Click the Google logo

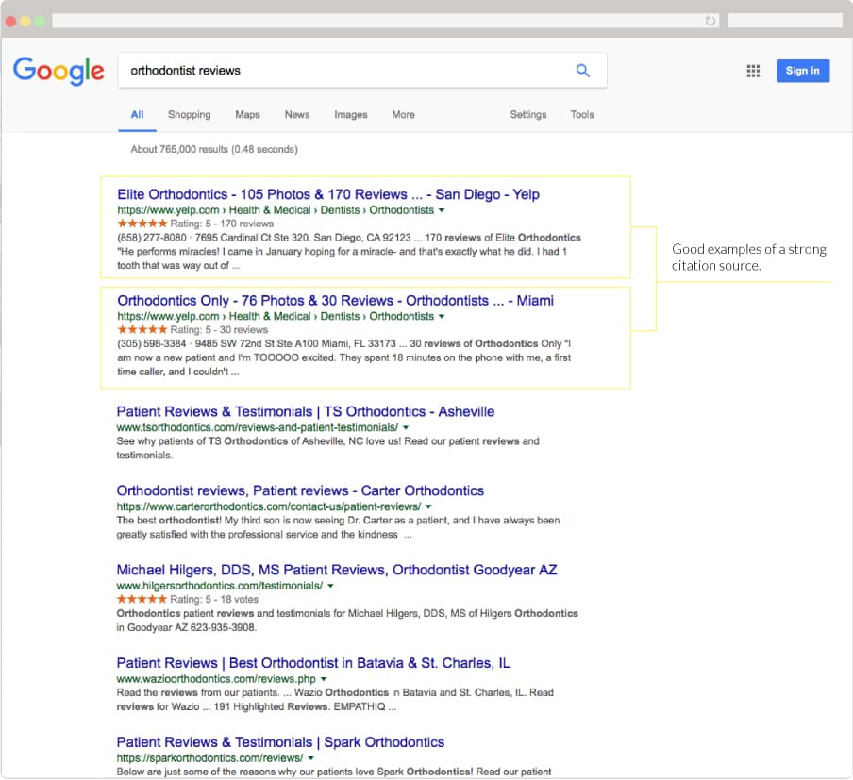[59, 71]
